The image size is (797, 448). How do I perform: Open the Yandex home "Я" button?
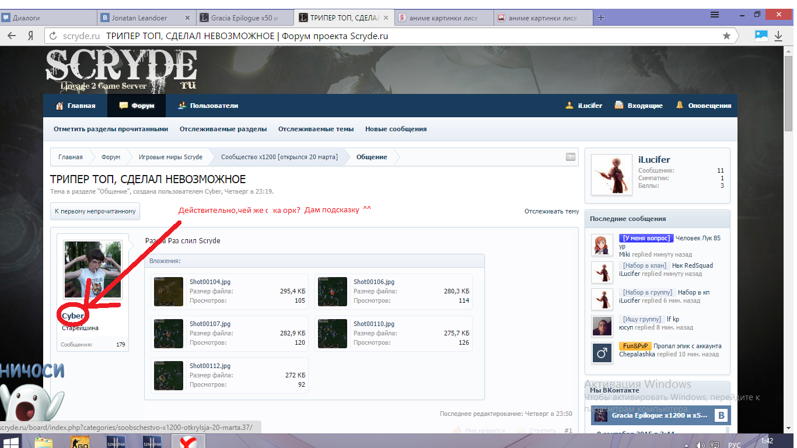[x=30, y=36]
